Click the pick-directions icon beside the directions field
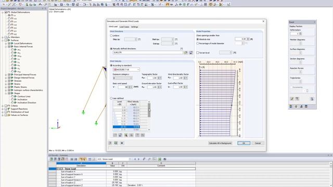Screen dimensions: 333x187 pos(186,52)
